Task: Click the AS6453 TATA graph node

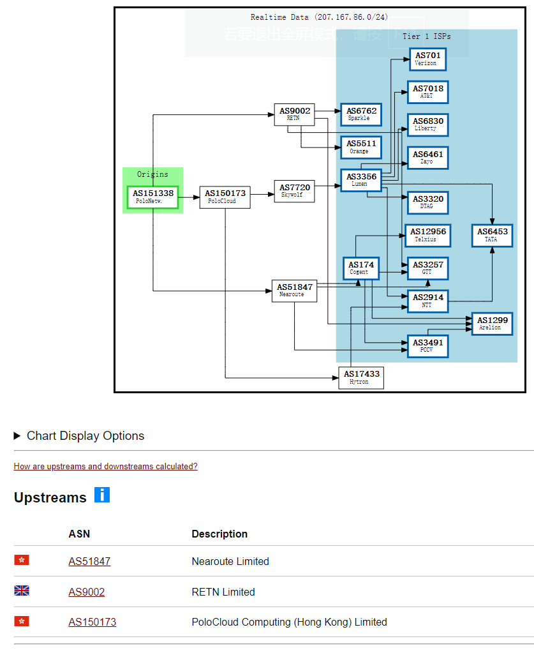Action: tap(493, 236)
